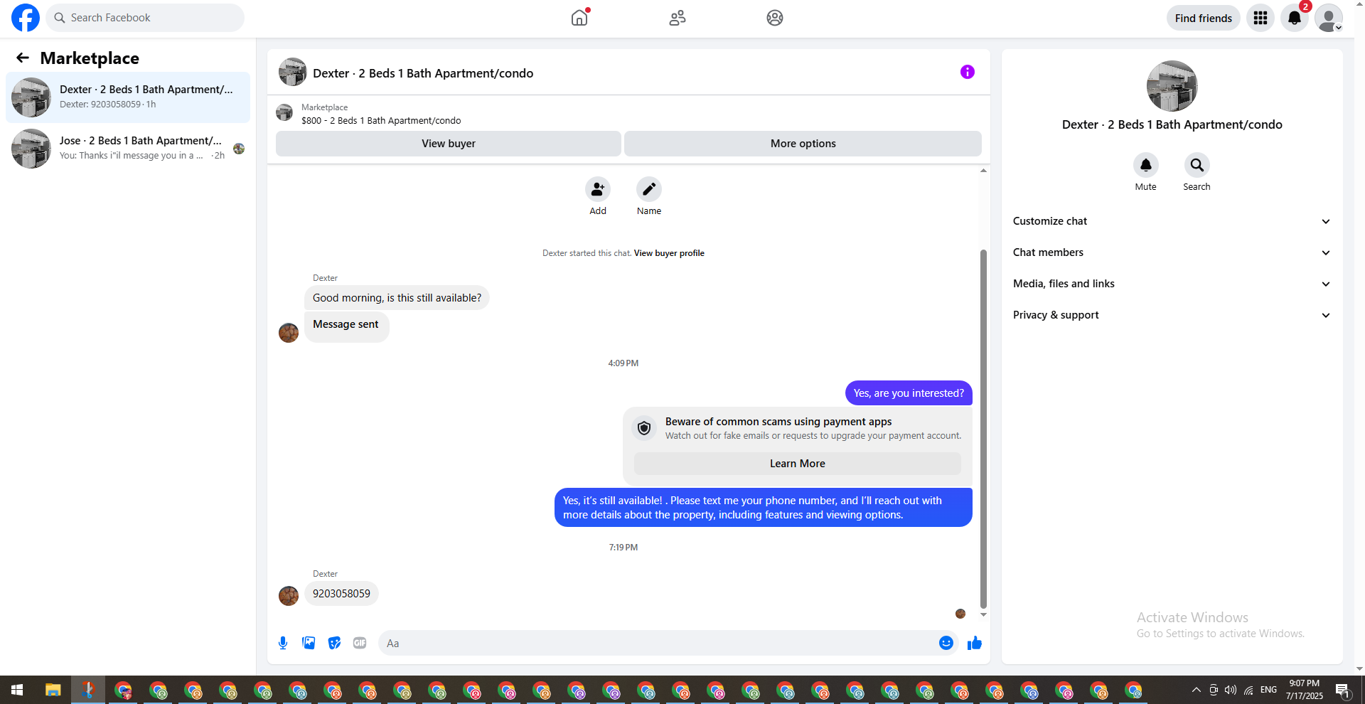Click the listing thumbnail in Marketplace banner
Image resolution: width=1365 pixels, height=704 pixels.
pos(284,112)
